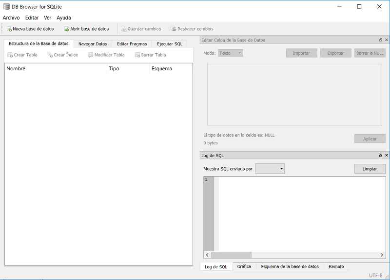Click Abrir base de datos in toolbar

tap(87, 29)
